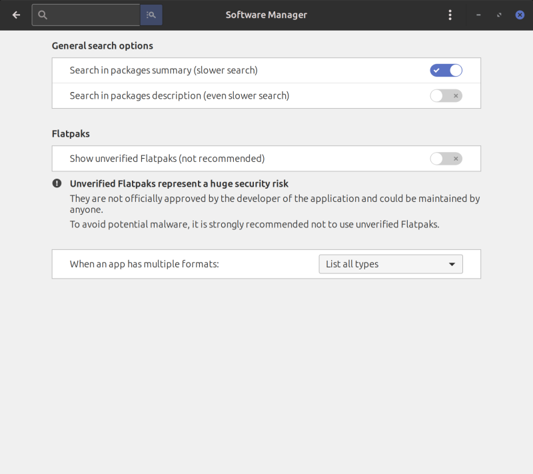Click 'Show unverified Flatpaks' row label

pos(167,159)
